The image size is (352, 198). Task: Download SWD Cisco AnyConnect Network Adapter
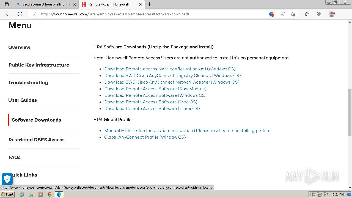(x=172, y=82)
